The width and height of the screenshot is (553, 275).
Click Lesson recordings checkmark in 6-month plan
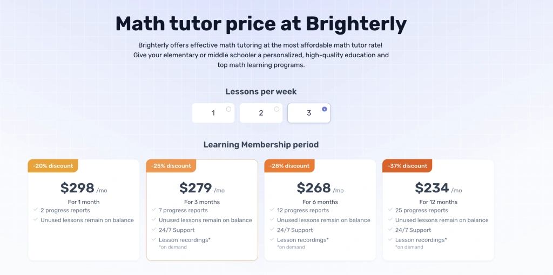(x=272, y=239)
